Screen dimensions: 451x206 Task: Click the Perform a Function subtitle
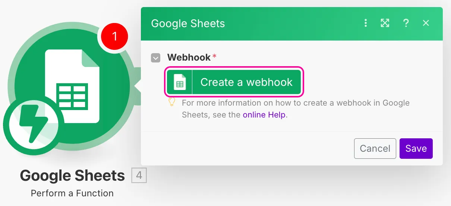72,193
